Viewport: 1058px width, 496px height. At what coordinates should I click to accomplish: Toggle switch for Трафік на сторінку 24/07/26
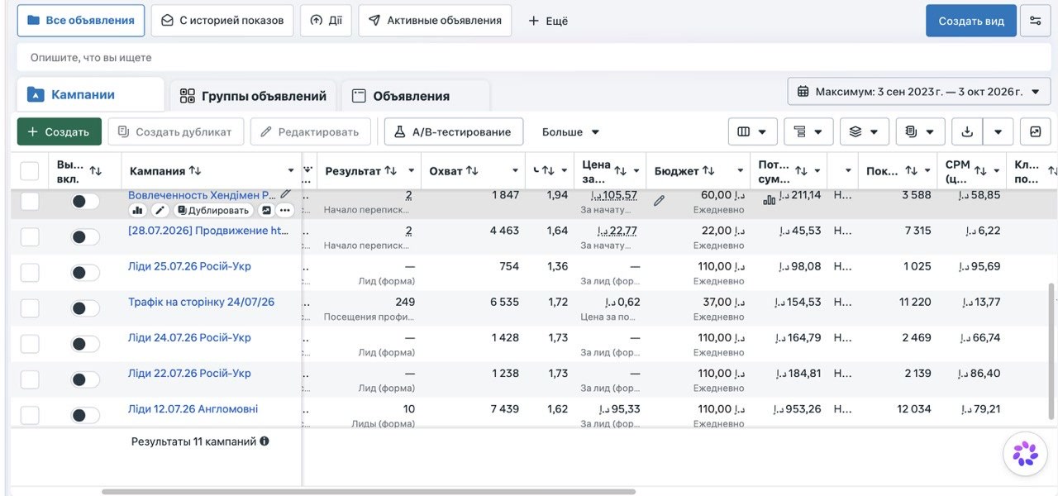(x=85, y=308)
